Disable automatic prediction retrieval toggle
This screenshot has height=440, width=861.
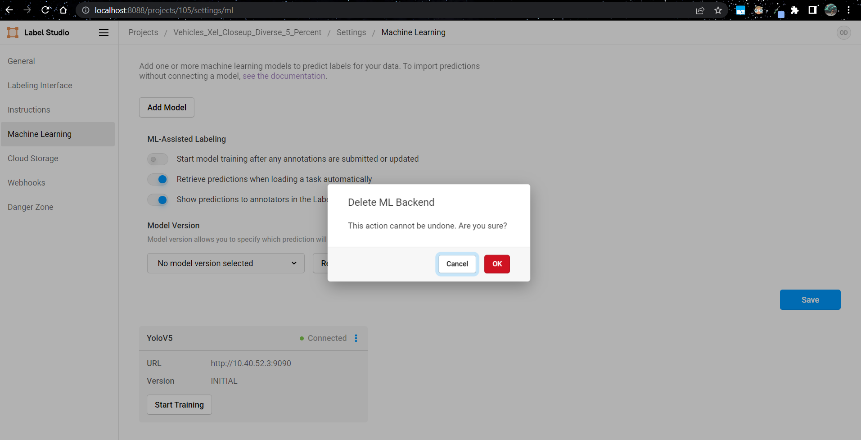pyautogui.click(x=158, y=179)
